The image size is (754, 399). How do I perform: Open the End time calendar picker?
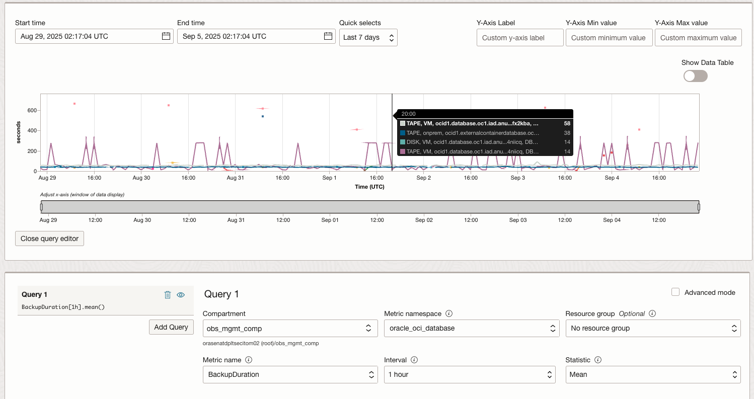[328, 36]
